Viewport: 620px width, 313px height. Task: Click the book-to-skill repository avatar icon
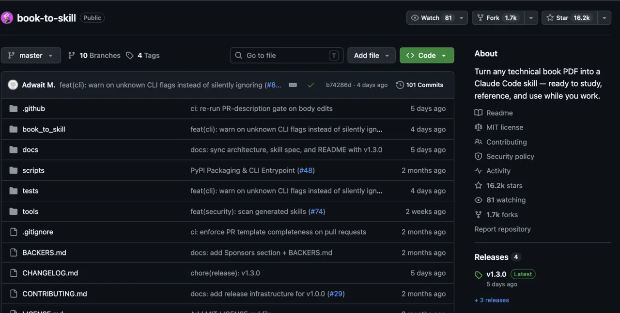[x=7, y=18]
